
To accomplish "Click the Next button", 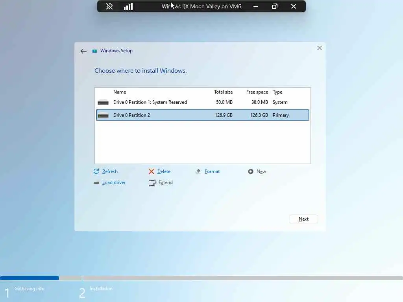I will [x=303, y=219].
